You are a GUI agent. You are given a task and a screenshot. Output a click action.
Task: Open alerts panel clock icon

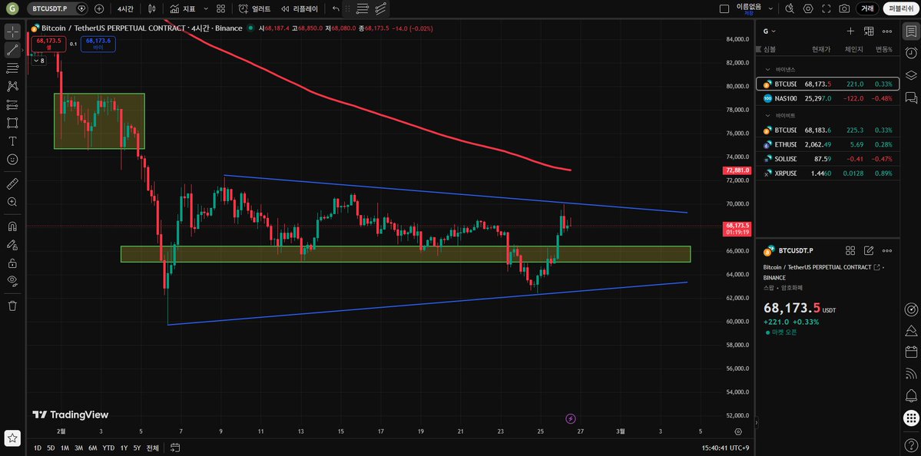[911, 53]
